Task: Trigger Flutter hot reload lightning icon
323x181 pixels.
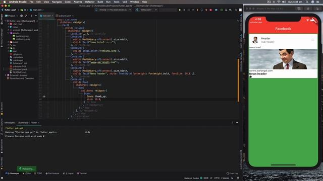Action: coord(197,10)
